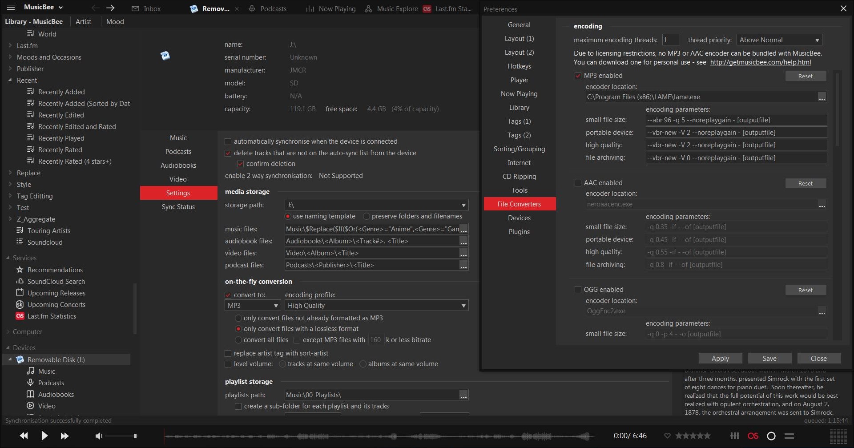This screenshot has height=448, width=854.
Task: Click the SD card device image
Action: [x=165, y=56]
